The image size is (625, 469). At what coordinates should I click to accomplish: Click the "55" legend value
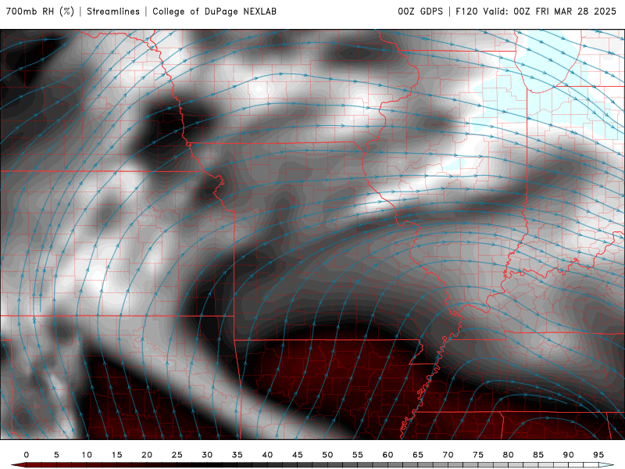coord(358,455)
